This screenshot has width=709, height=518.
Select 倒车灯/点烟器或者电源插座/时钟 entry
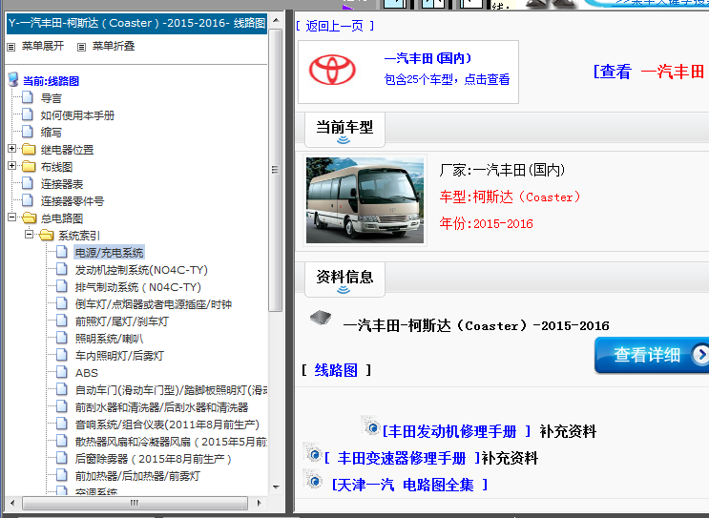tap(154, 304)
